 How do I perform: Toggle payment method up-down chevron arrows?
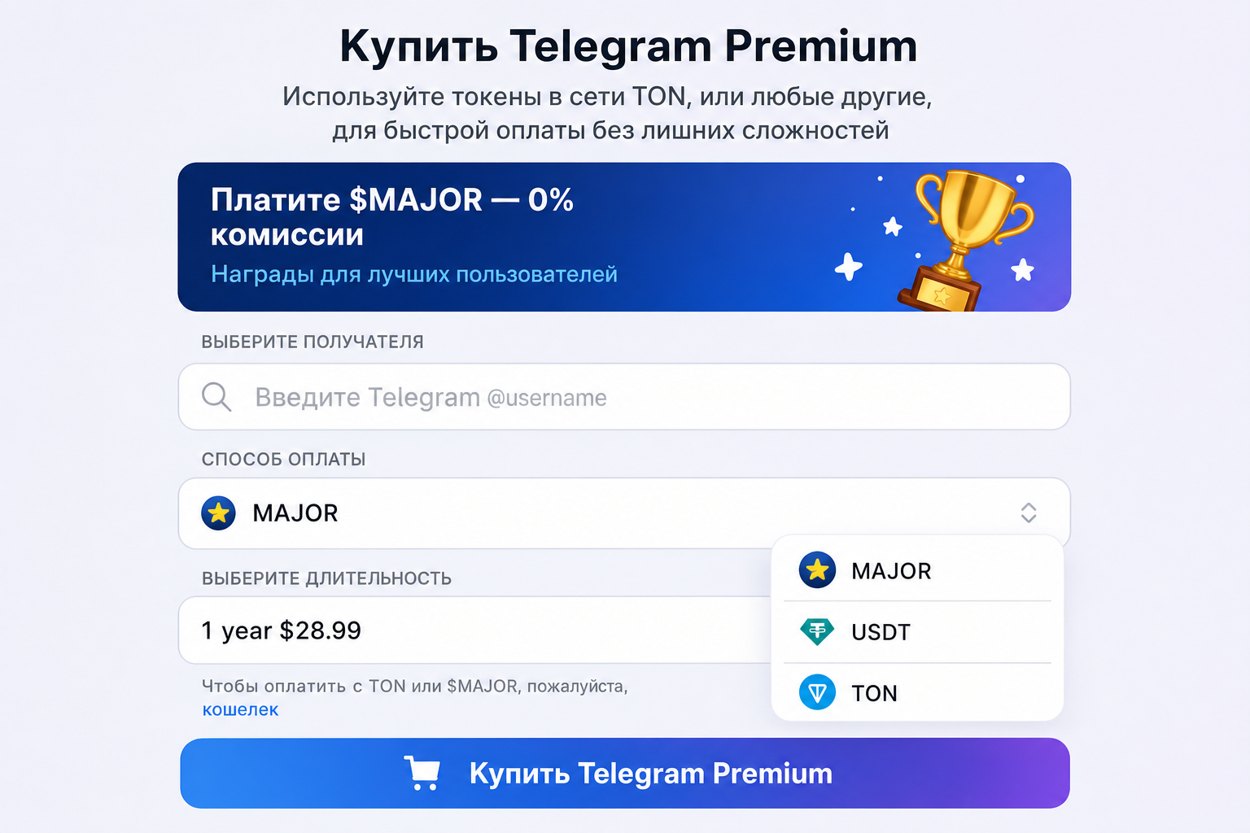click(x=1029, y=512)
